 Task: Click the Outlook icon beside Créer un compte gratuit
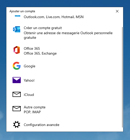coord(17,29)
